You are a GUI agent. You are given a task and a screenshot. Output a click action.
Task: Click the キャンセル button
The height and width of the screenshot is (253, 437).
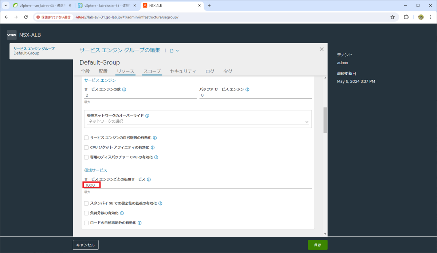coord(86,245)
